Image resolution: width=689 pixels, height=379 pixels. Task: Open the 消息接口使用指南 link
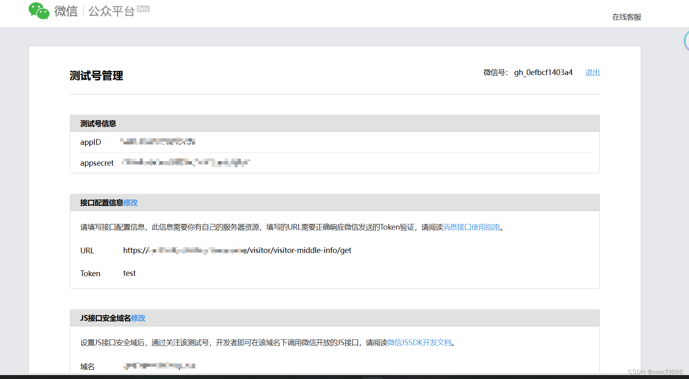(471, 227)
